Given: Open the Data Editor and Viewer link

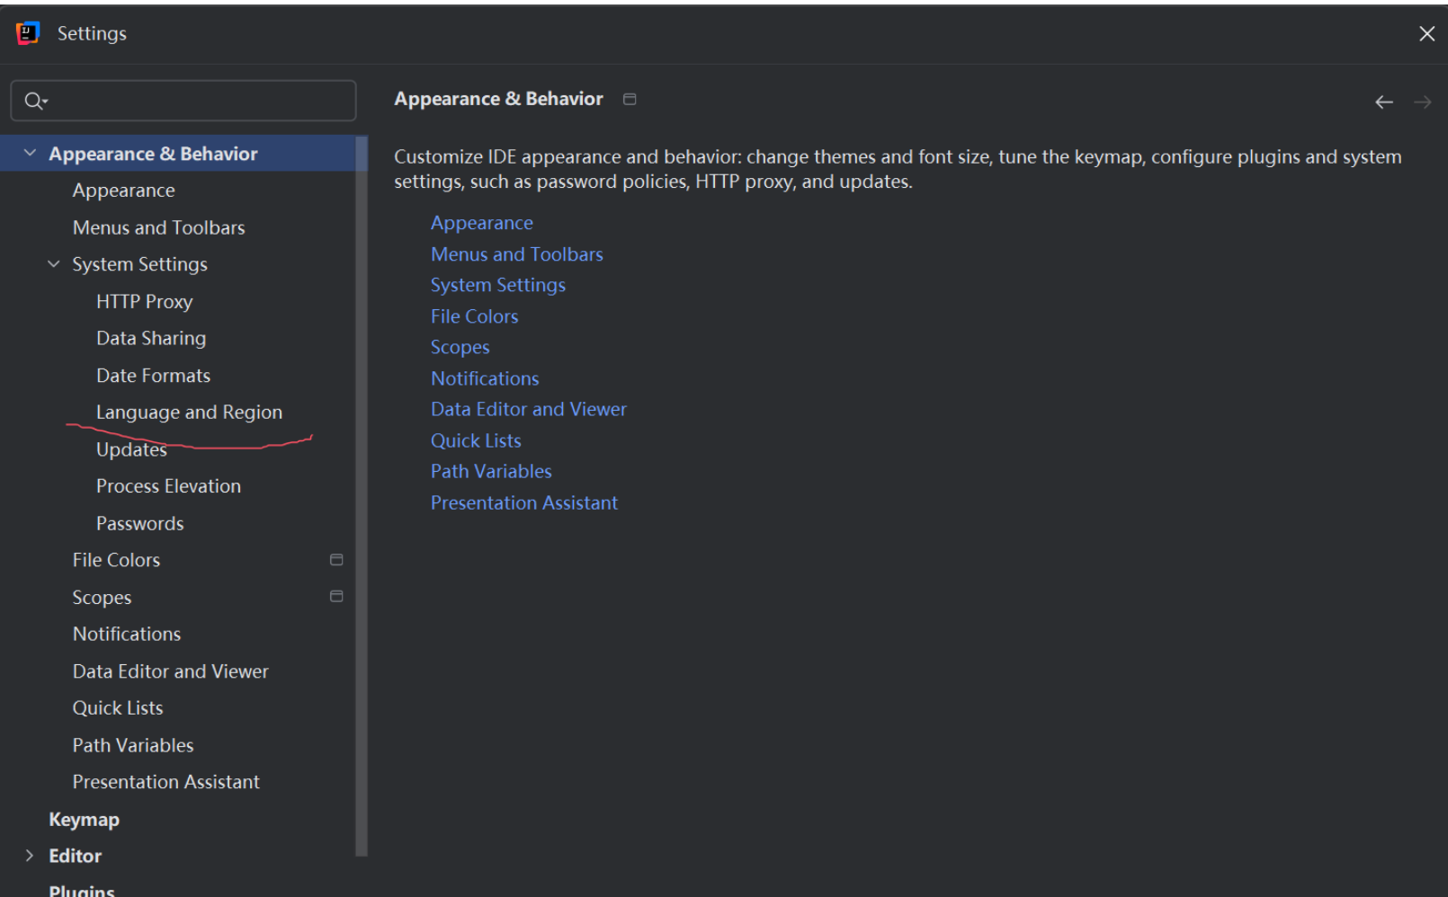Looking at the screenshot, I should (529, 410).
